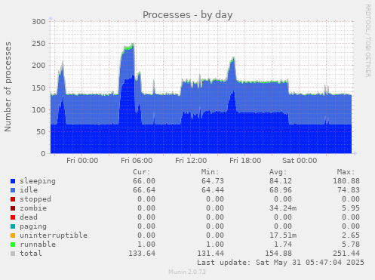
Task: Click the 'Fri 00:00' time axis label
Action: pyautogui.click(x=82, y=161)
